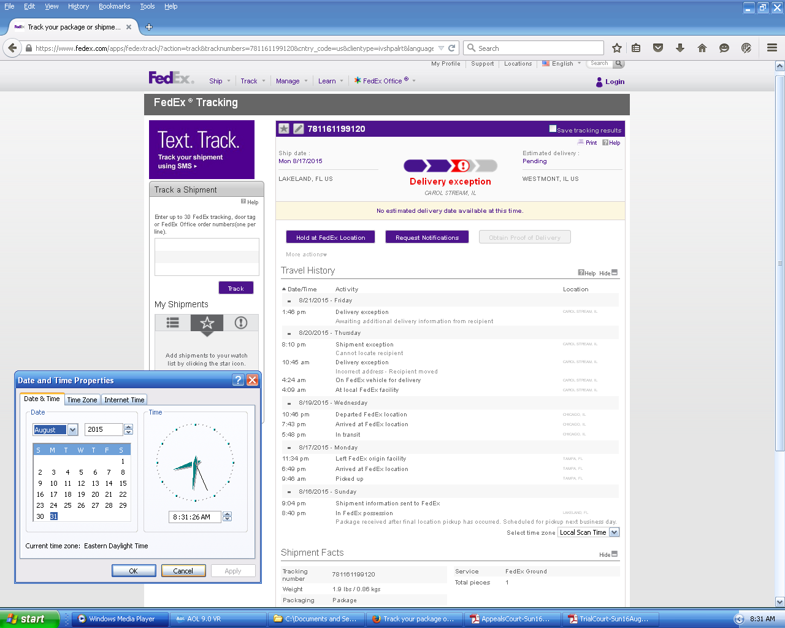Go to Firefox home page icon
Image resolution: width=785 pixels, height=628 pixels.
pyautogui.click(x=702, y=48)
